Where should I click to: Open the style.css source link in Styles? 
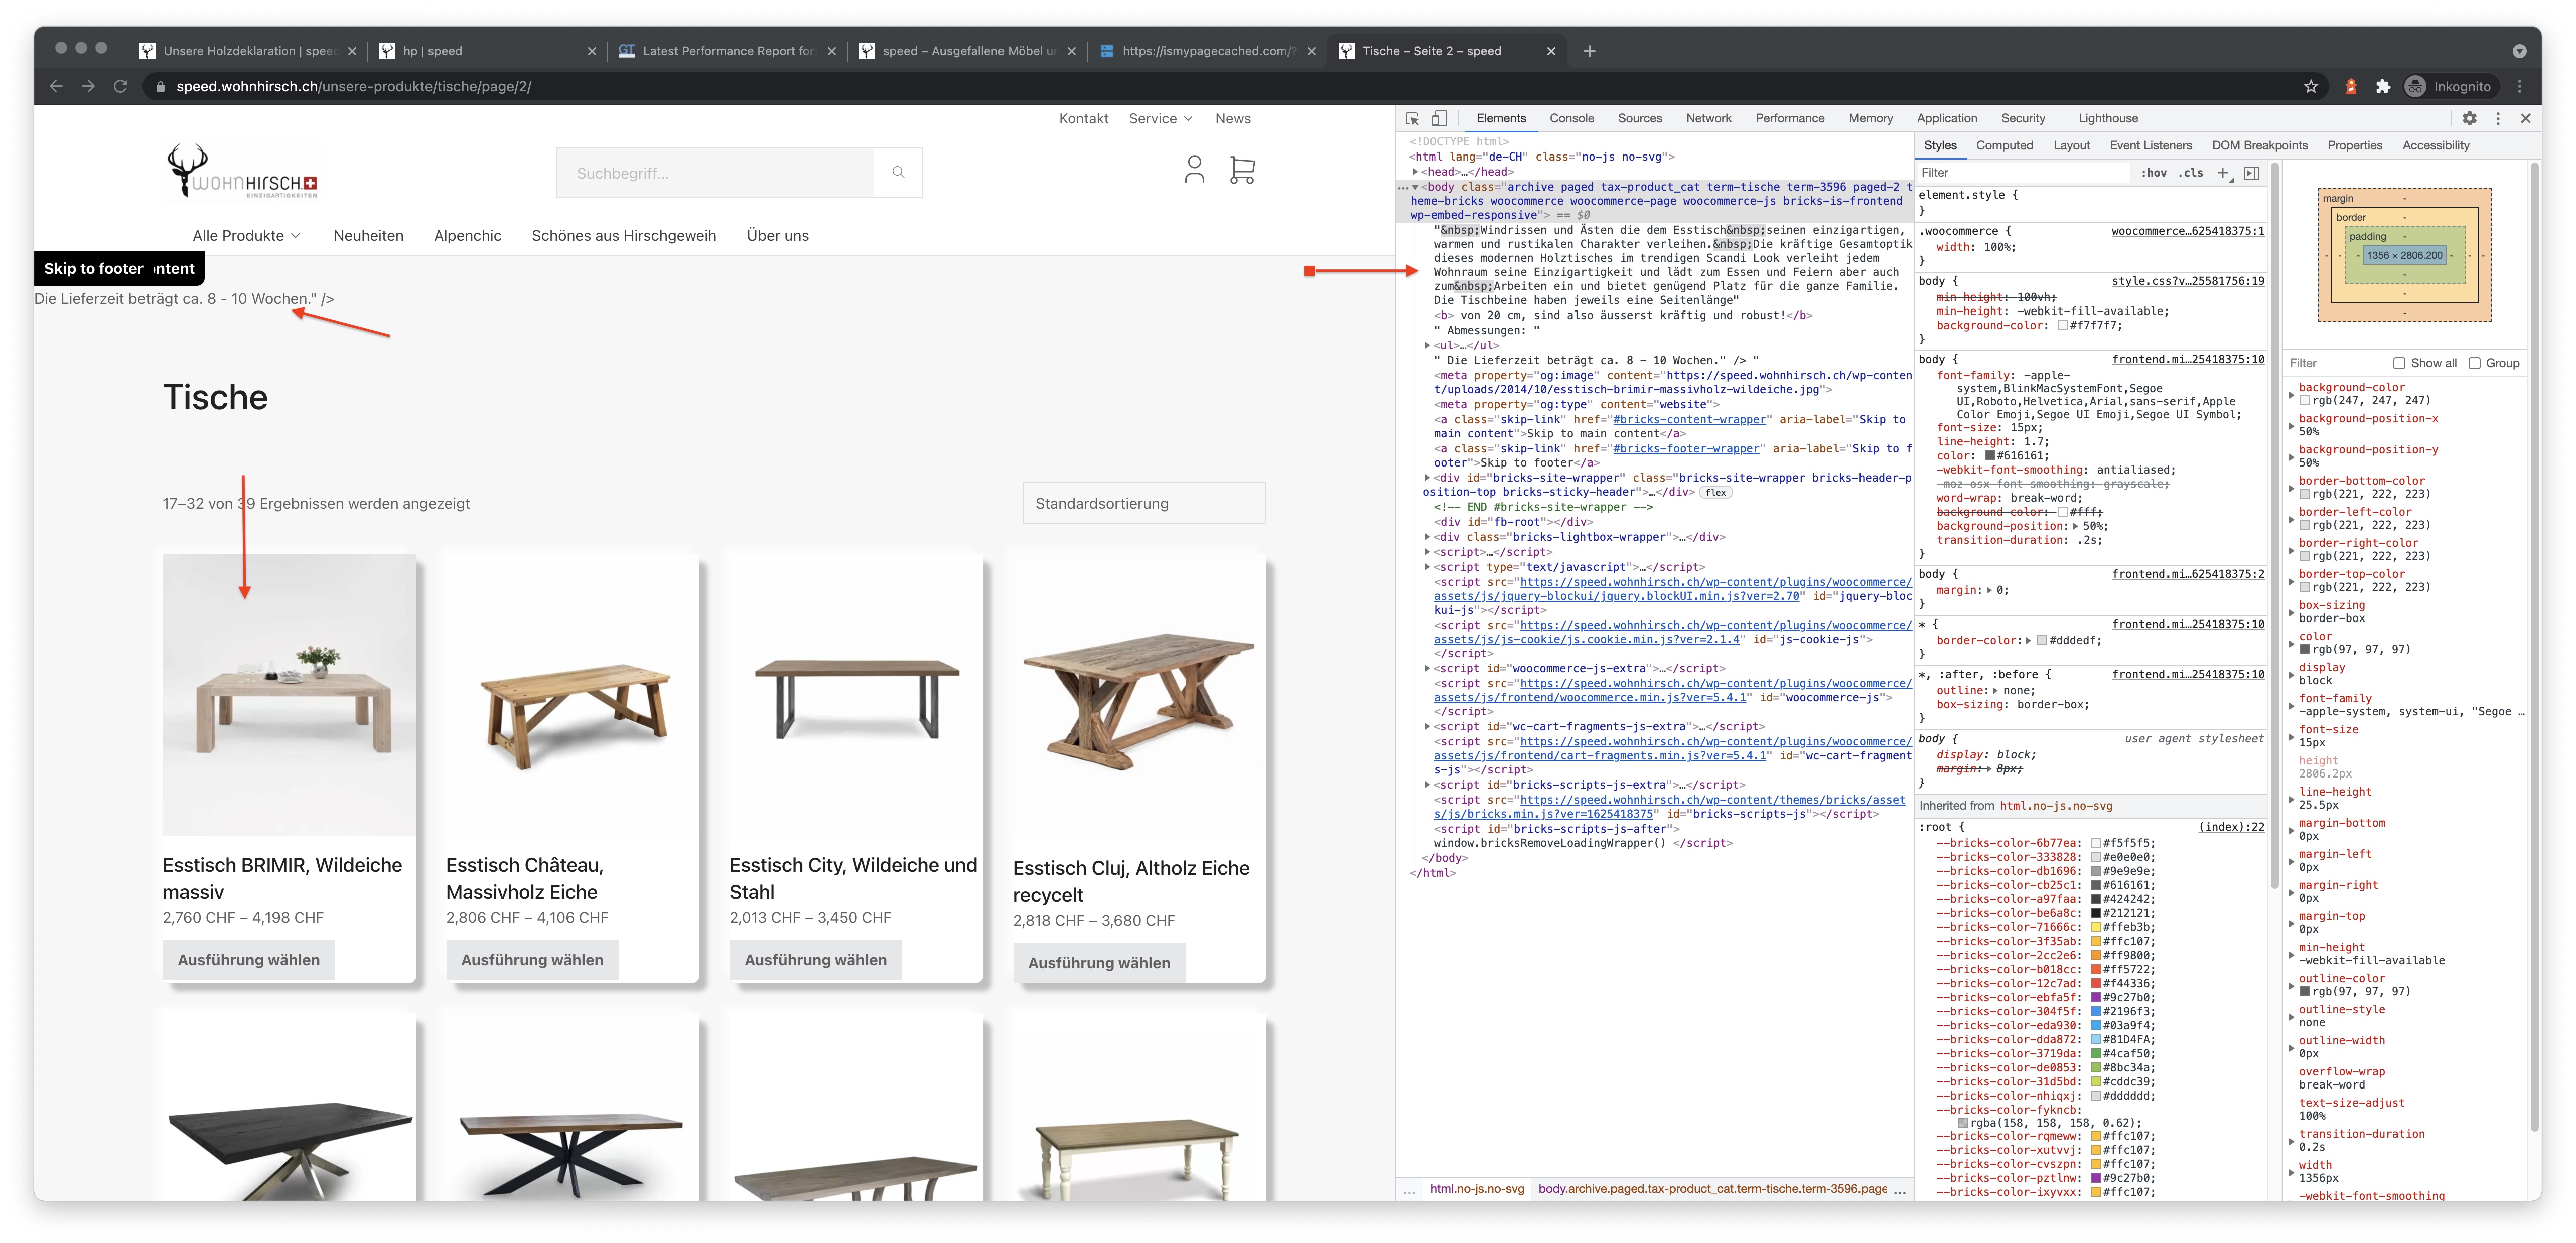(2187, 281)
